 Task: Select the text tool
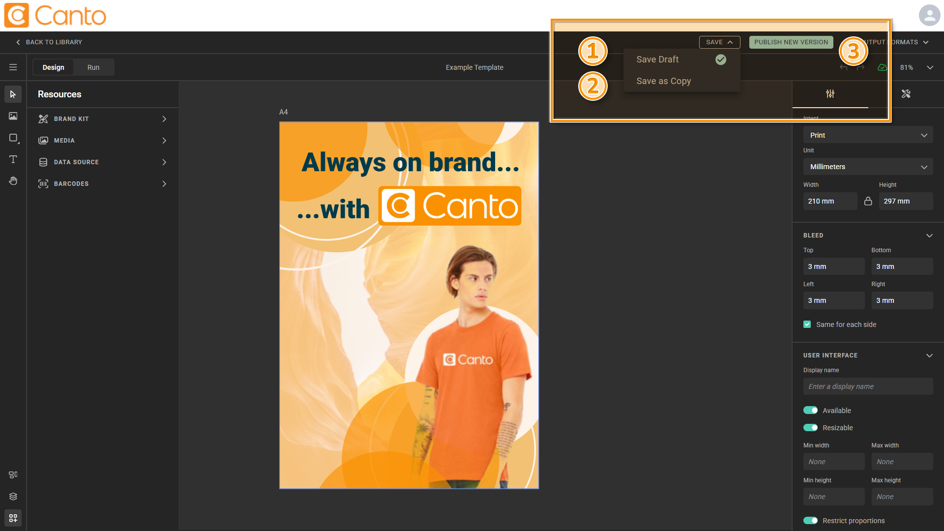point(13,159)
